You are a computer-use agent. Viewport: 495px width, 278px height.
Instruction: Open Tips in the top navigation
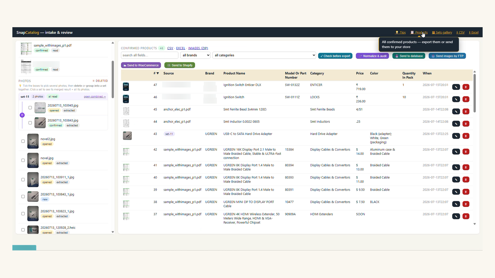[x=401, y=32]
